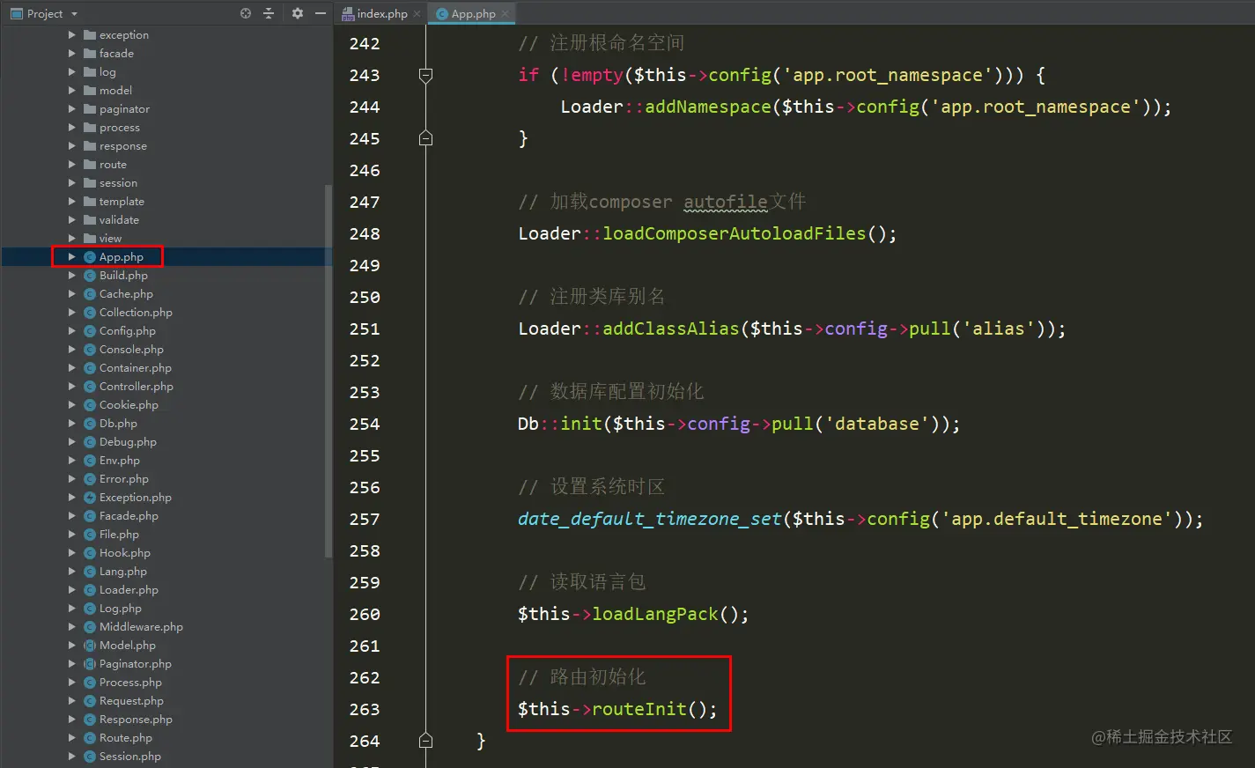Select the template folder icon

point(90,202)
